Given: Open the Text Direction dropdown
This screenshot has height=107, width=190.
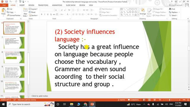Looking at the screenshot, I should tap(106, 9).
